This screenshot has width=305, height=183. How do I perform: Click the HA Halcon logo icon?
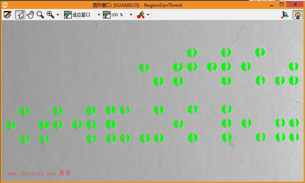pyautogui.click(x=5, y=5)
